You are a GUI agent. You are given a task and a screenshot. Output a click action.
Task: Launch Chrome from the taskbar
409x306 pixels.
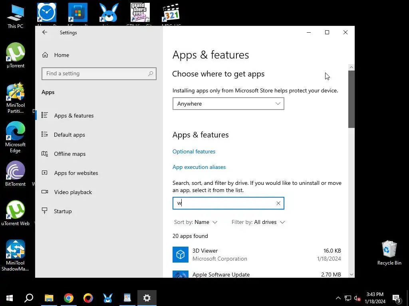(x=69, y=298)
